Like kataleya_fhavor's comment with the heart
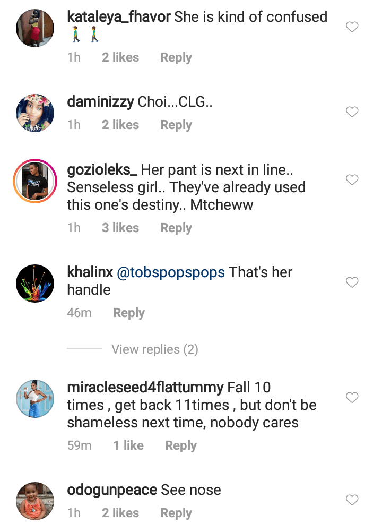This screenshot has width=382, height=523. 352,27
